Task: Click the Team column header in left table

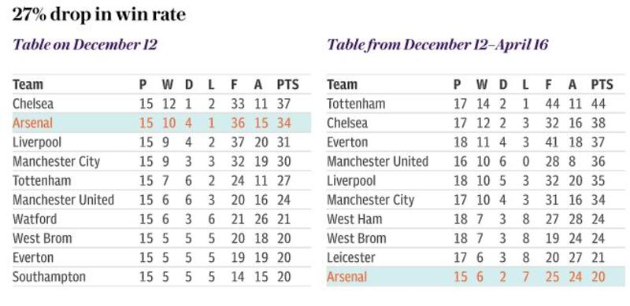Action: point(28,85)
